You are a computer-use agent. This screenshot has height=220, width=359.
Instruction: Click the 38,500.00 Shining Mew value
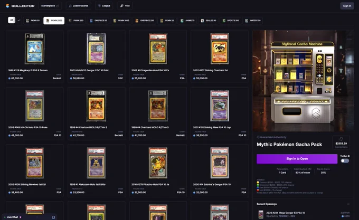click(202, 136)
